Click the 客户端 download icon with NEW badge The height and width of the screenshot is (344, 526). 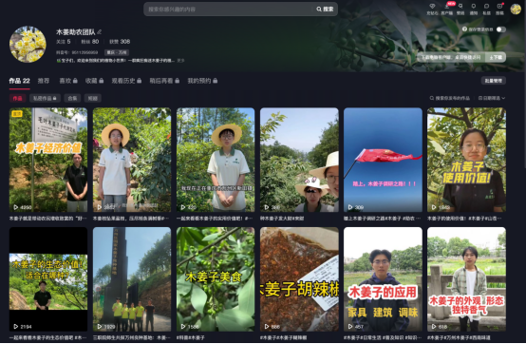click(447, 9)
